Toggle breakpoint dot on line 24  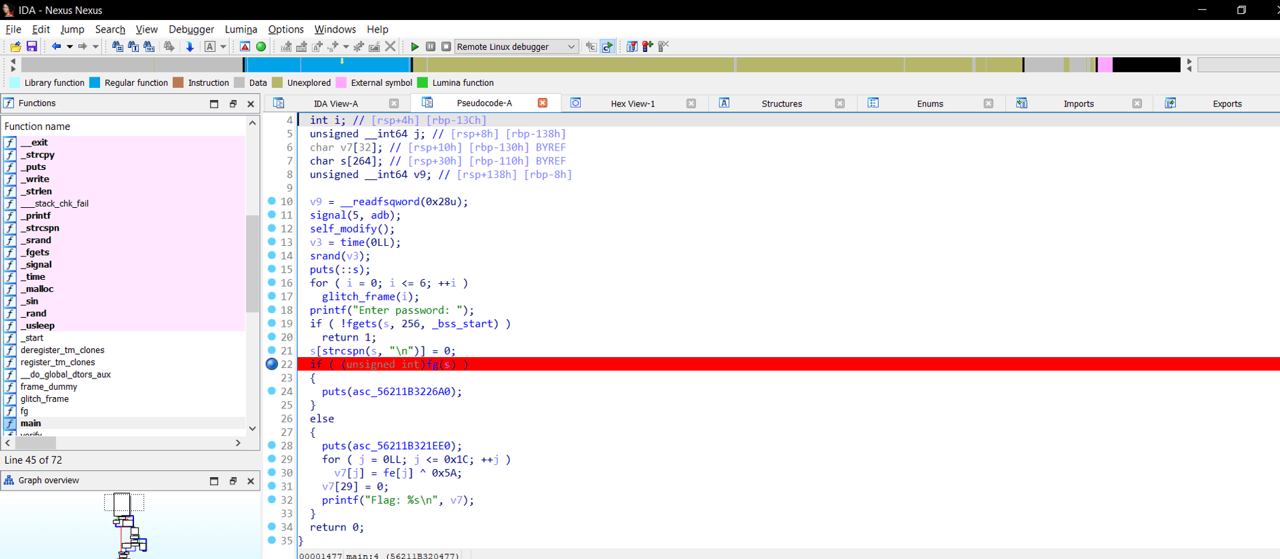(272, 391)
